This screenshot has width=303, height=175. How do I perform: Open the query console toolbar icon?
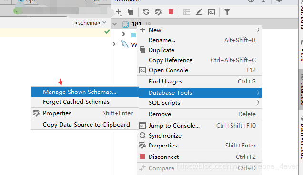click(212, 12)
